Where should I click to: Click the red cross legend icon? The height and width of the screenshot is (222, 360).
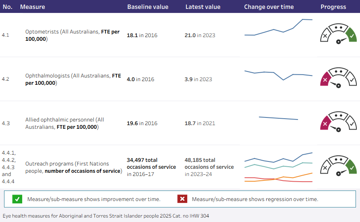182,199
